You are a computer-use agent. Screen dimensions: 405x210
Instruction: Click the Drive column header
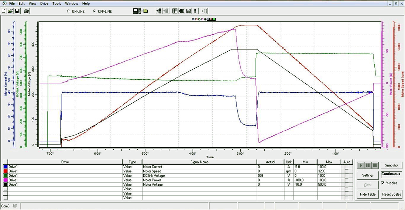(65, 162)
